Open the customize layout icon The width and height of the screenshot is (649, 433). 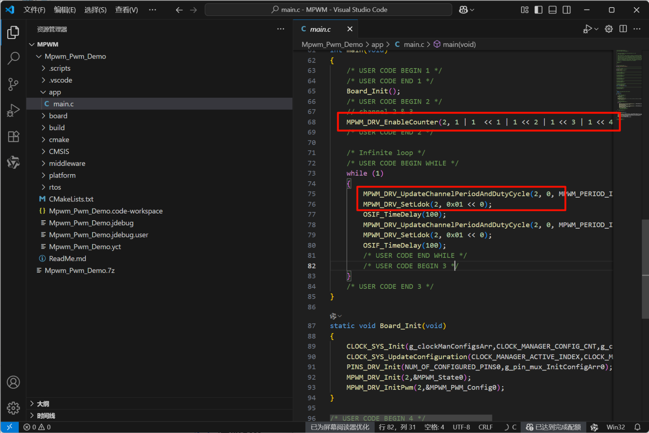coord(524,10)
